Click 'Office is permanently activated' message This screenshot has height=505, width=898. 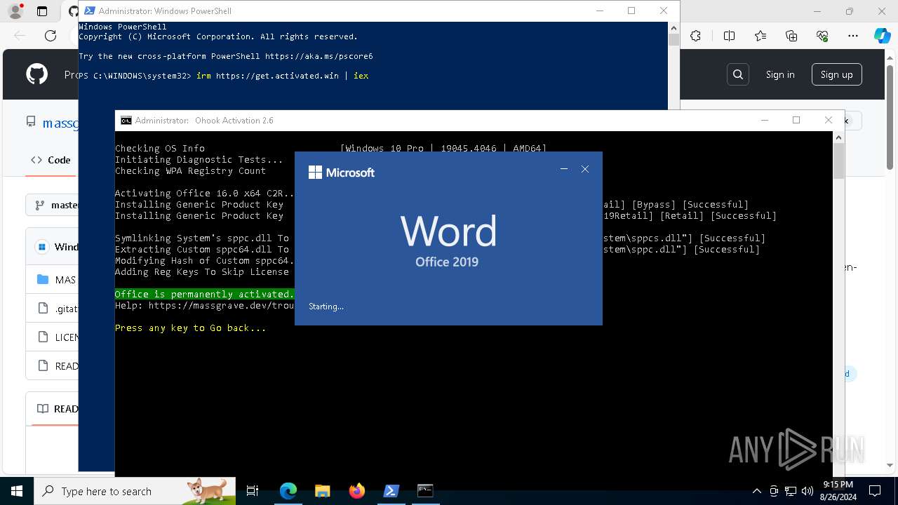204,294
